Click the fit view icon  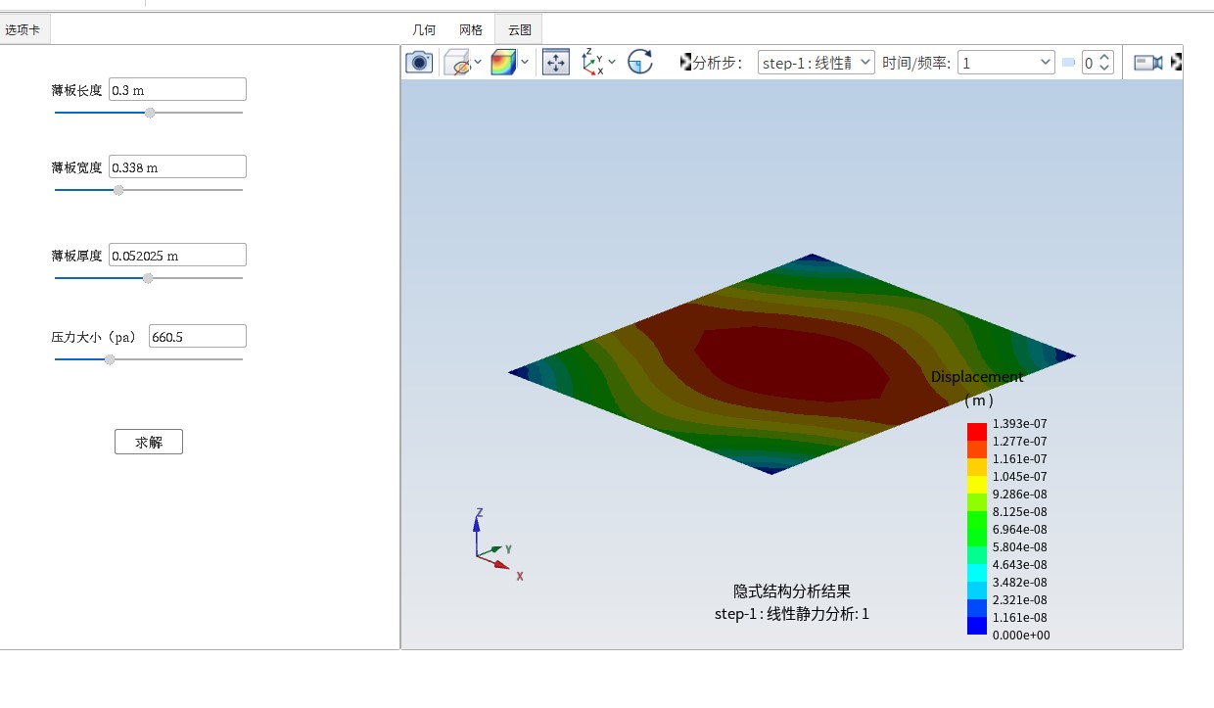[555, 62]
